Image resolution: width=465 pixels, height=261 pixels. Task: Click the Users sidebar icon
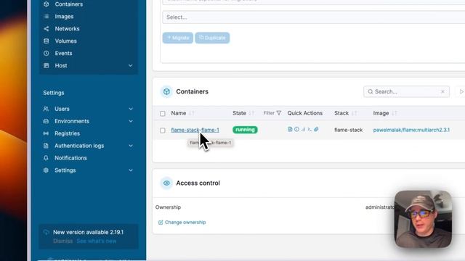coord(46,109)
